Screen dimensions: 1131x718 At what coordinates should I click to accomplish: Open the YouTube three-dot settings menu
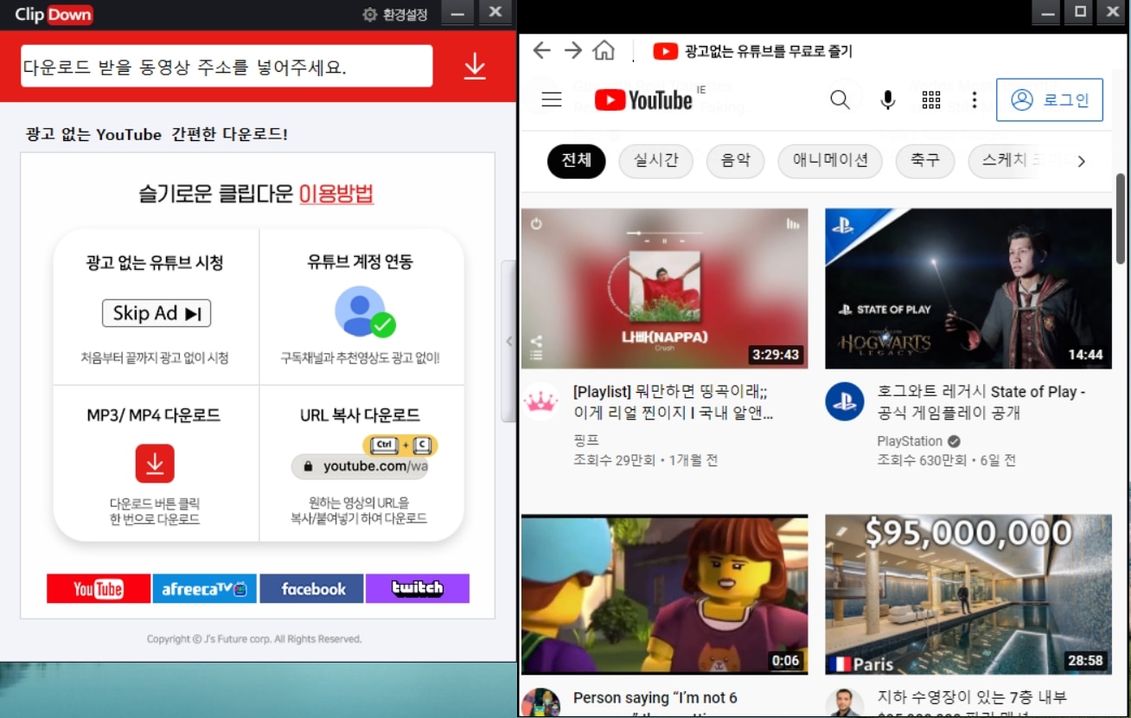click(x=974, y=100)
